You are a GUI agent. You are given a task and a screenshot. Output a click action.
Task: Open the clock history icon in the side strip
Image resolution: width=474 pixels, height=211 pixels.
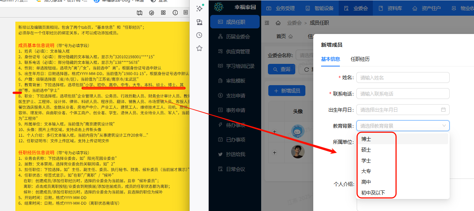click(x=199, y=35)
